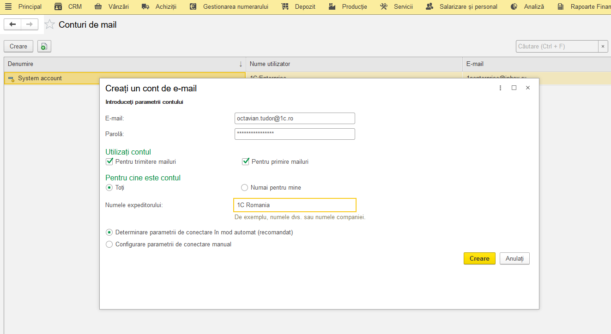Click the Anulați button

point(514,258)
